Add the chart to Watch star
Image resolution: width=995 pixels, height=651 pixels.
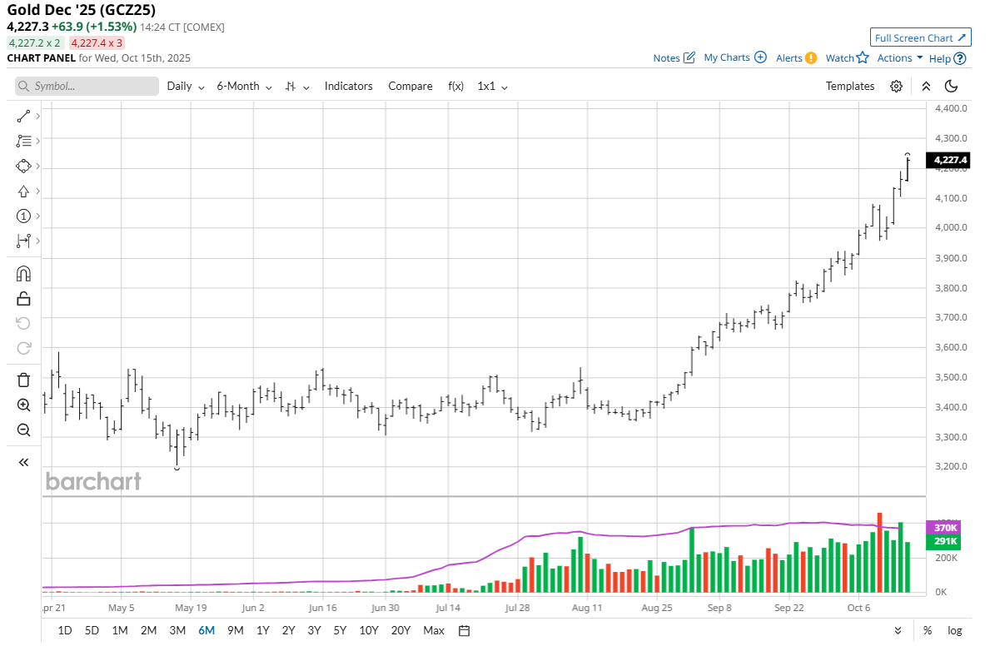(847, 58)
